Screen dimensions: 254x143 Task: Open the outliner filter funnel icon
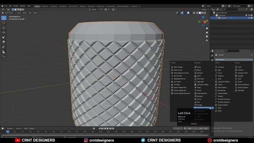[x=247, y=10]
